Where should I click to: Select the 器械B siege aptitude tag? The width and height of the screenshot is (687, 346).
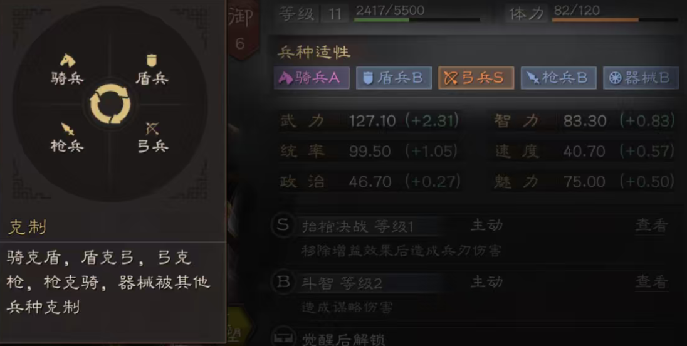click(641, 78)
